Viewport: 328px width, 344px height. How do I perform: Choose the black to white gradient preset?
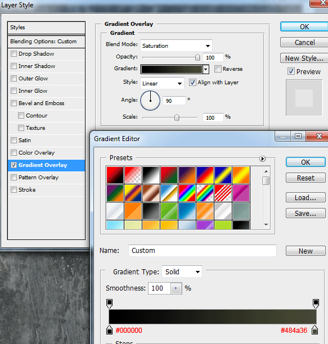pyautogui.click(x=151, y=175)
